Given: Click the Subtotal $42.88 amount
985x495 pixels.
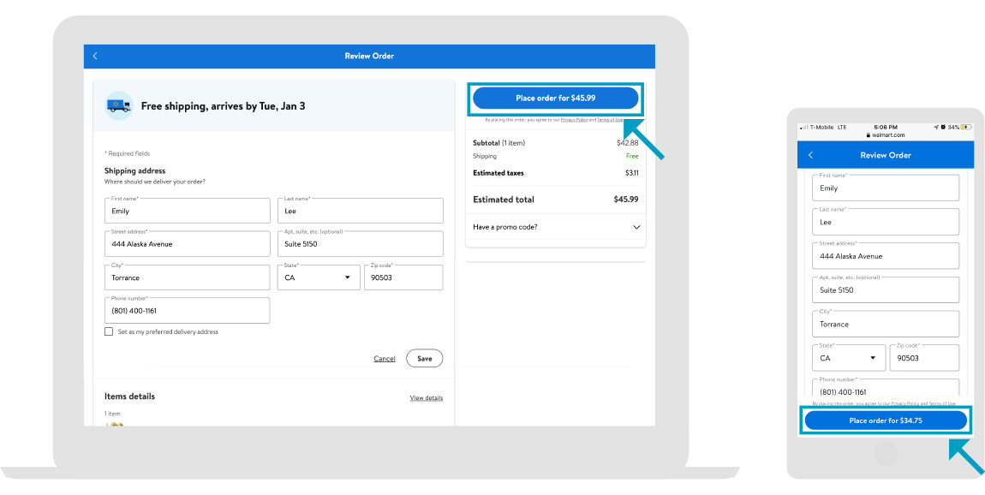Looking at the screenshot, I should (x=628, y=143).
